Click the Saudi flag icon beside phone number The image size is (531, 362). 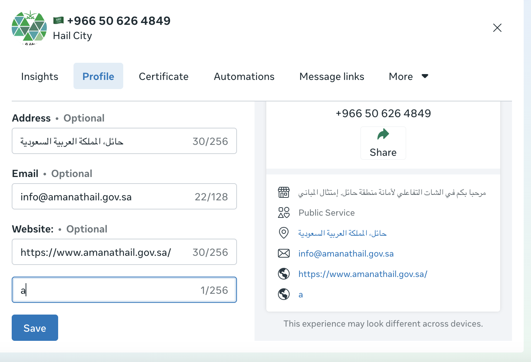pos(59,20)
